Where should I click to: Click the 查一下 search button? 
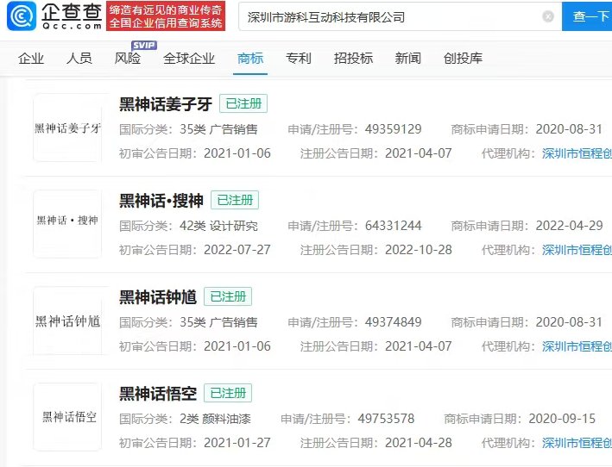point(590,16)
